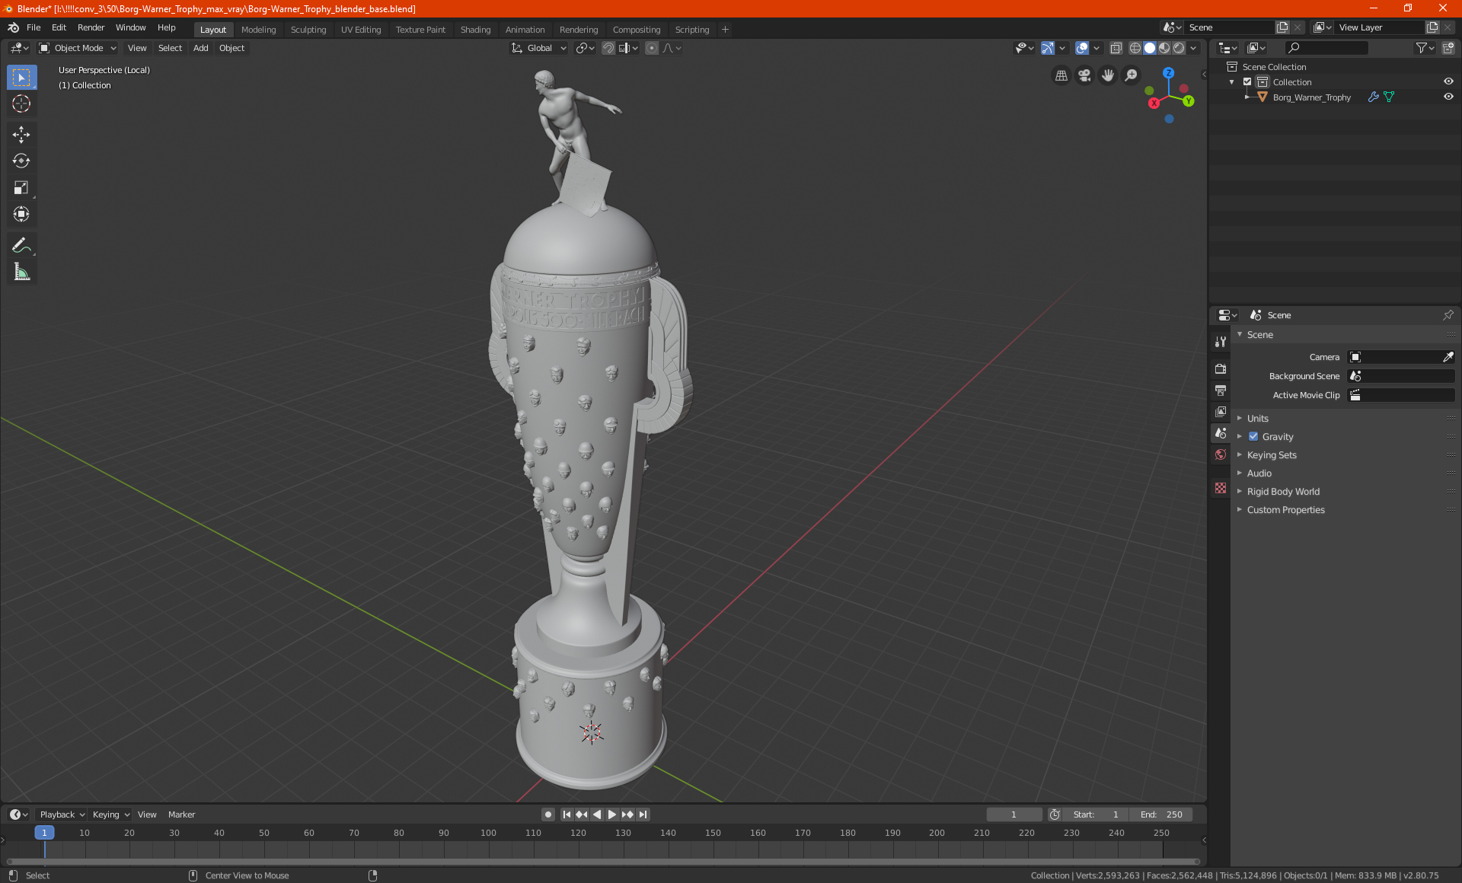The height and width of the screenshot is (883, 1462).
Task: Click the Z axis on the navigation gizmo
Action: tap(1168, 73)
